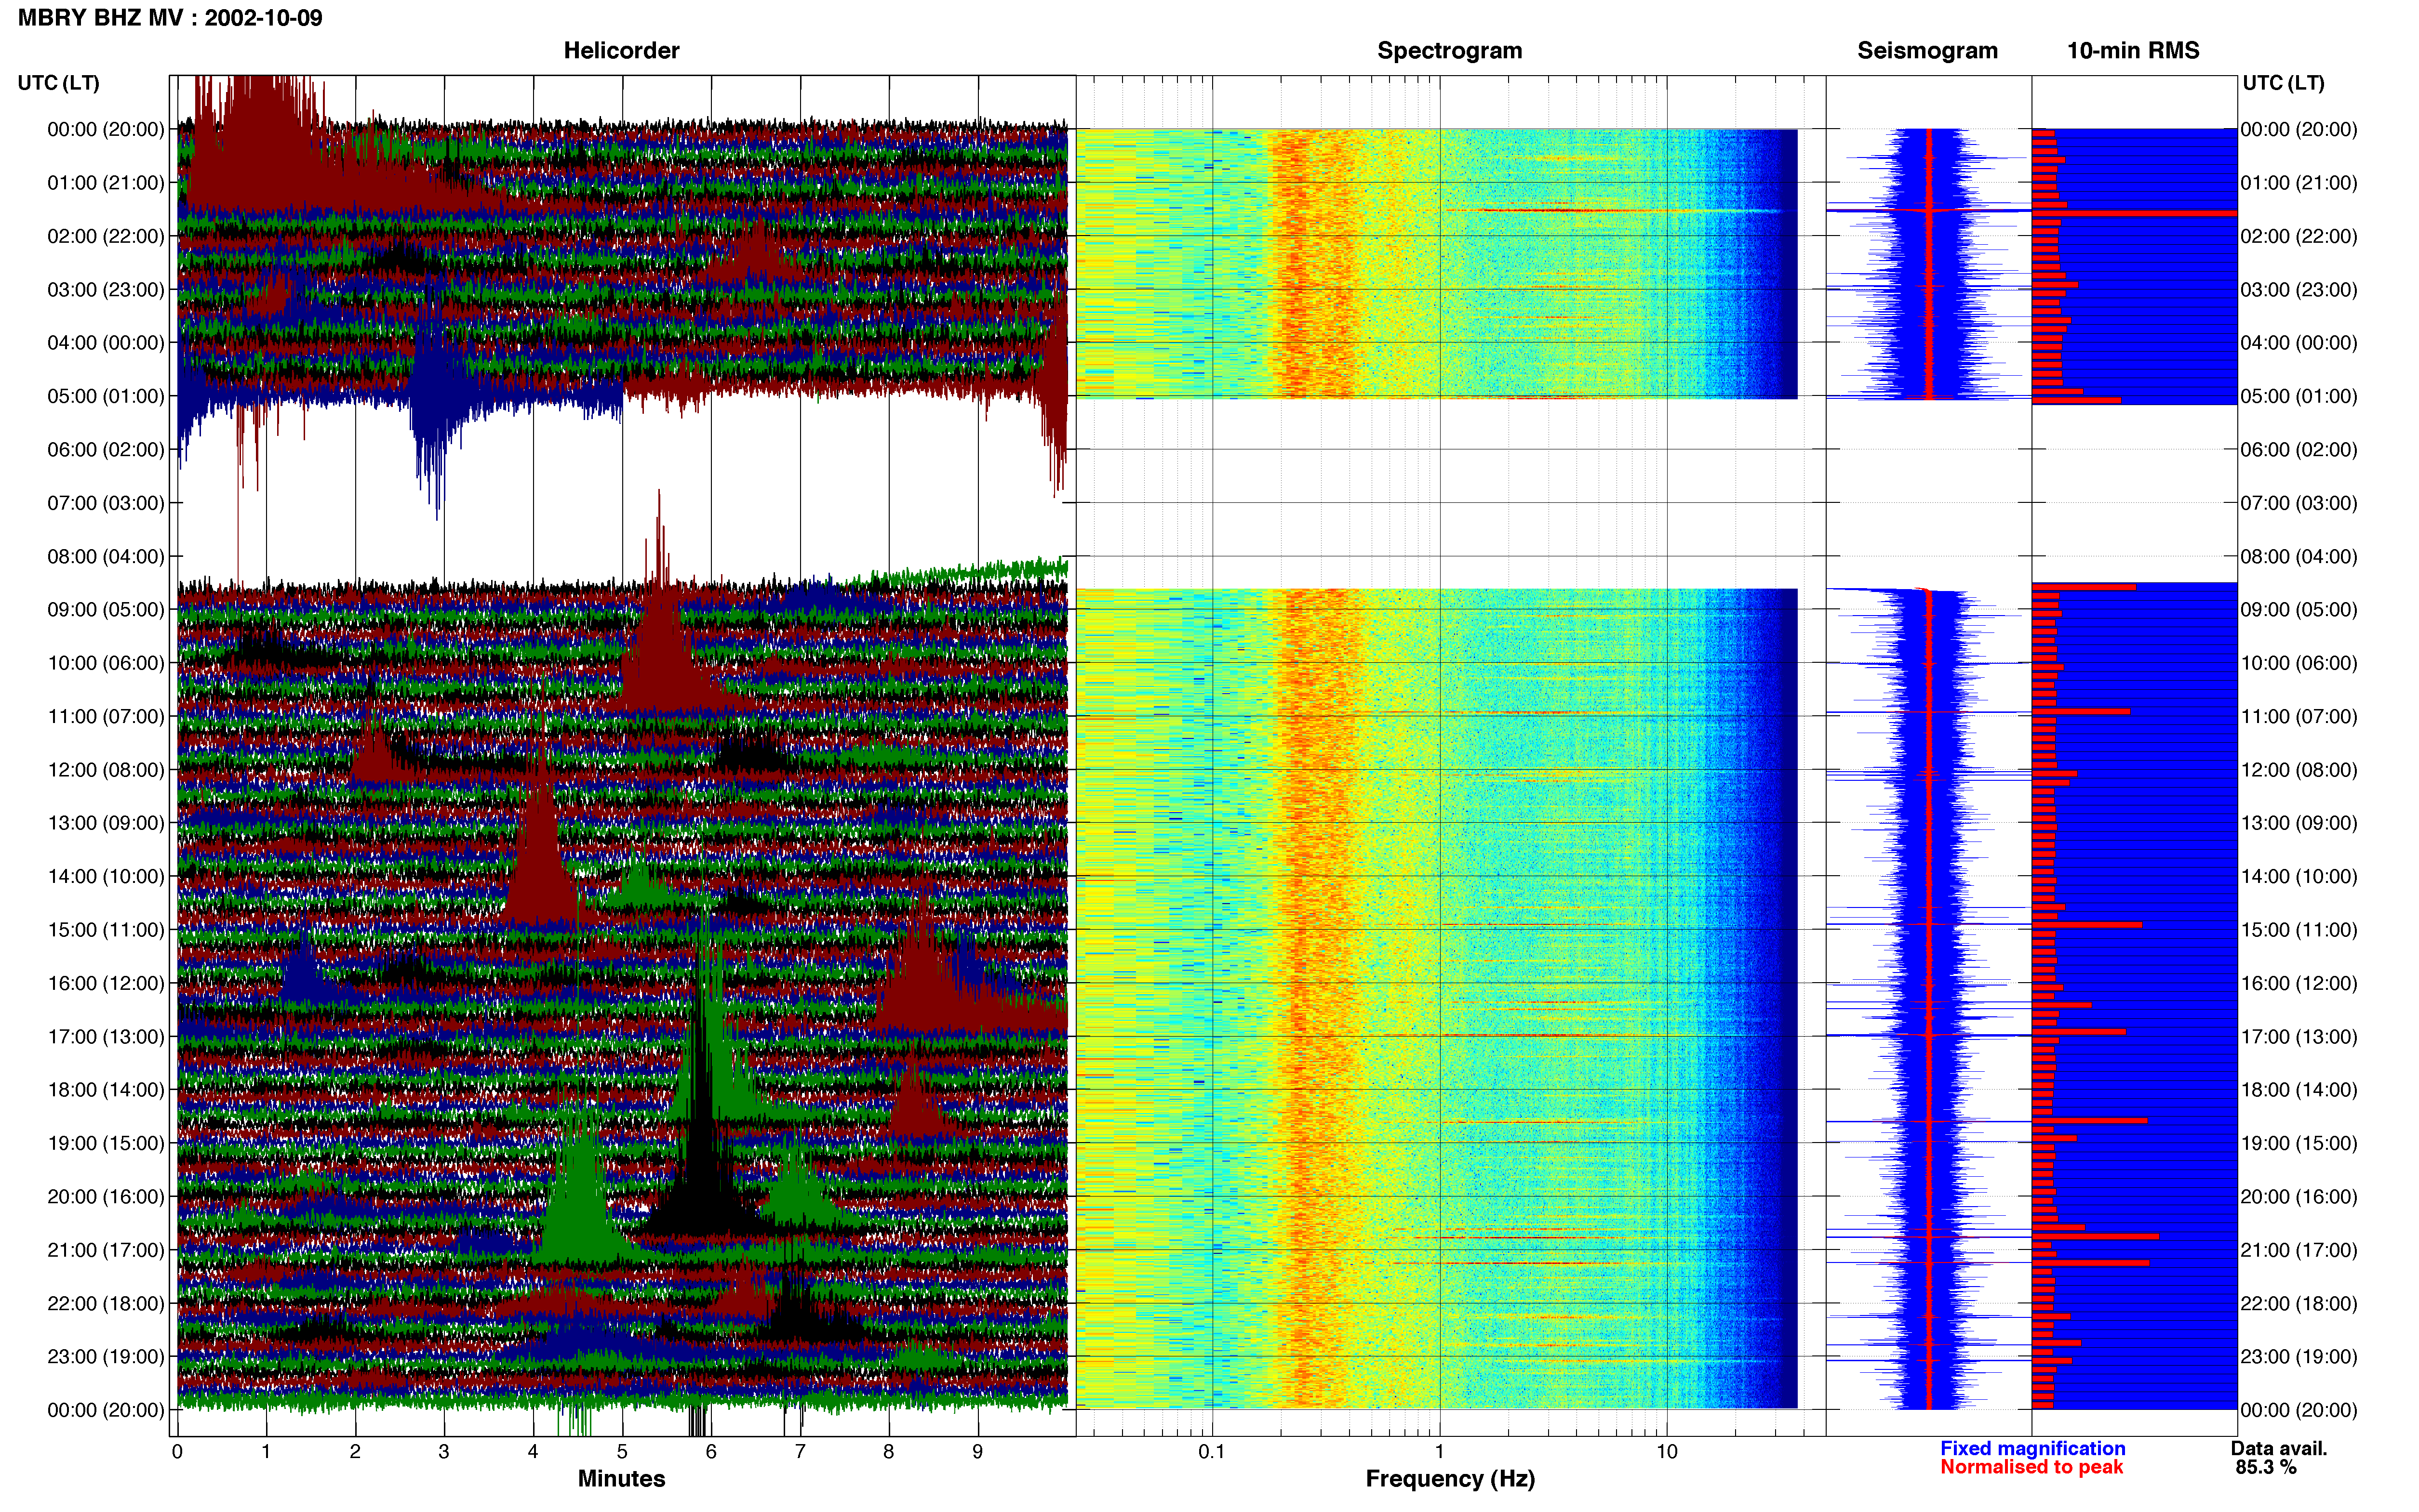The width and height of the screenshot is (2419, 1512).
Task: Click the red 'Normalised to peak' legend text
Action: coord(2031,1467)
